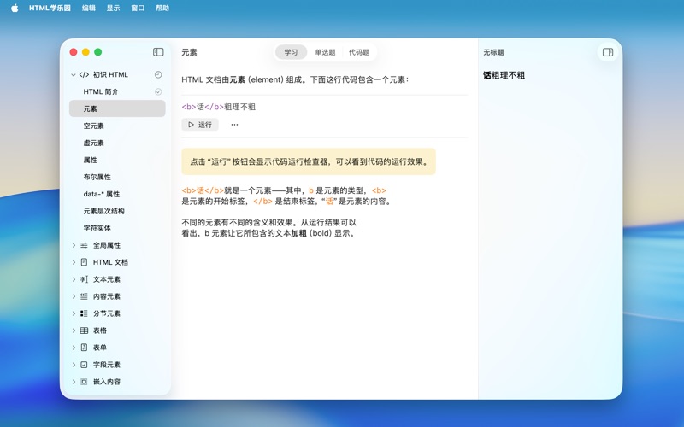
Task: Click the HTML 文档 document icon
Action: pos(84,262)
